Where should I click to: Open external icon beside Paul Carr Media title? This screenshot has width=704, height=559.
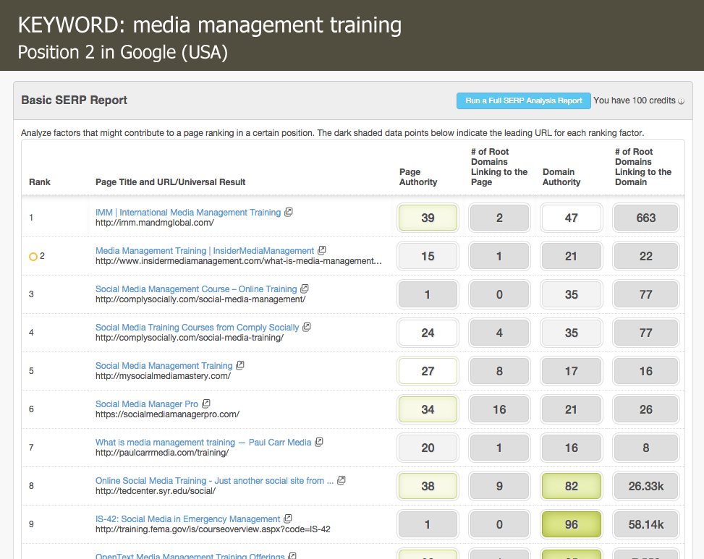click(319, 442)
